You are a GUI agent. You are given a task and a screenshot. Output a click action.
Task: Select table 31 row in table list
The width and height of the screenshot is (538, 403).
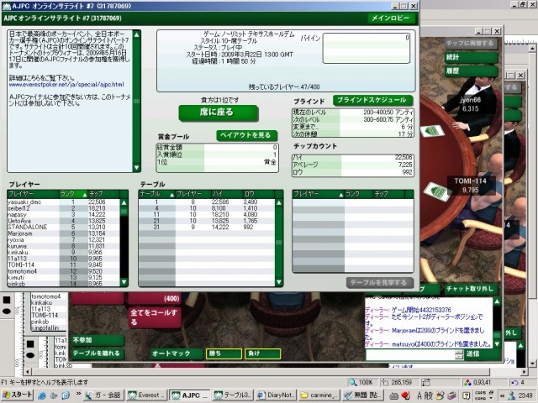pyautogui.click(x=207, y=227)
